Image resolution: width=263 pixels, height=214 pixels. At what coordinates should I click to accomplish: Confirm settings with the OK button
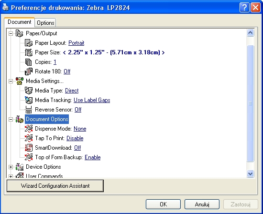coord(163,204)
